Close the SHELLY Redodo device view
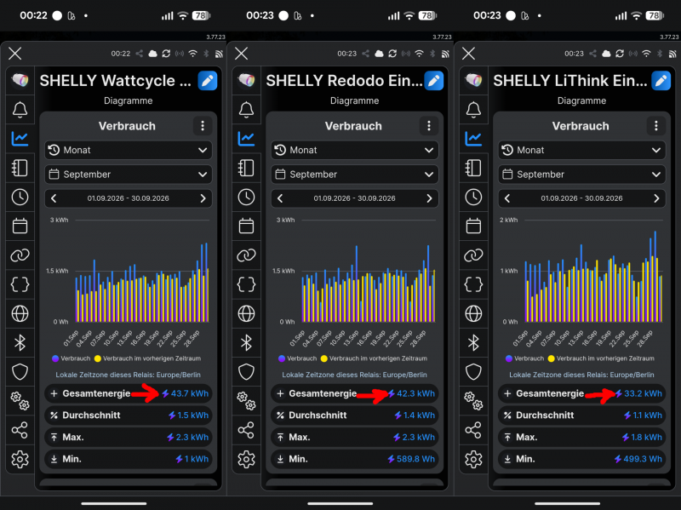Image resolution: width=681 pixels, height=510 pixels. 242,54
